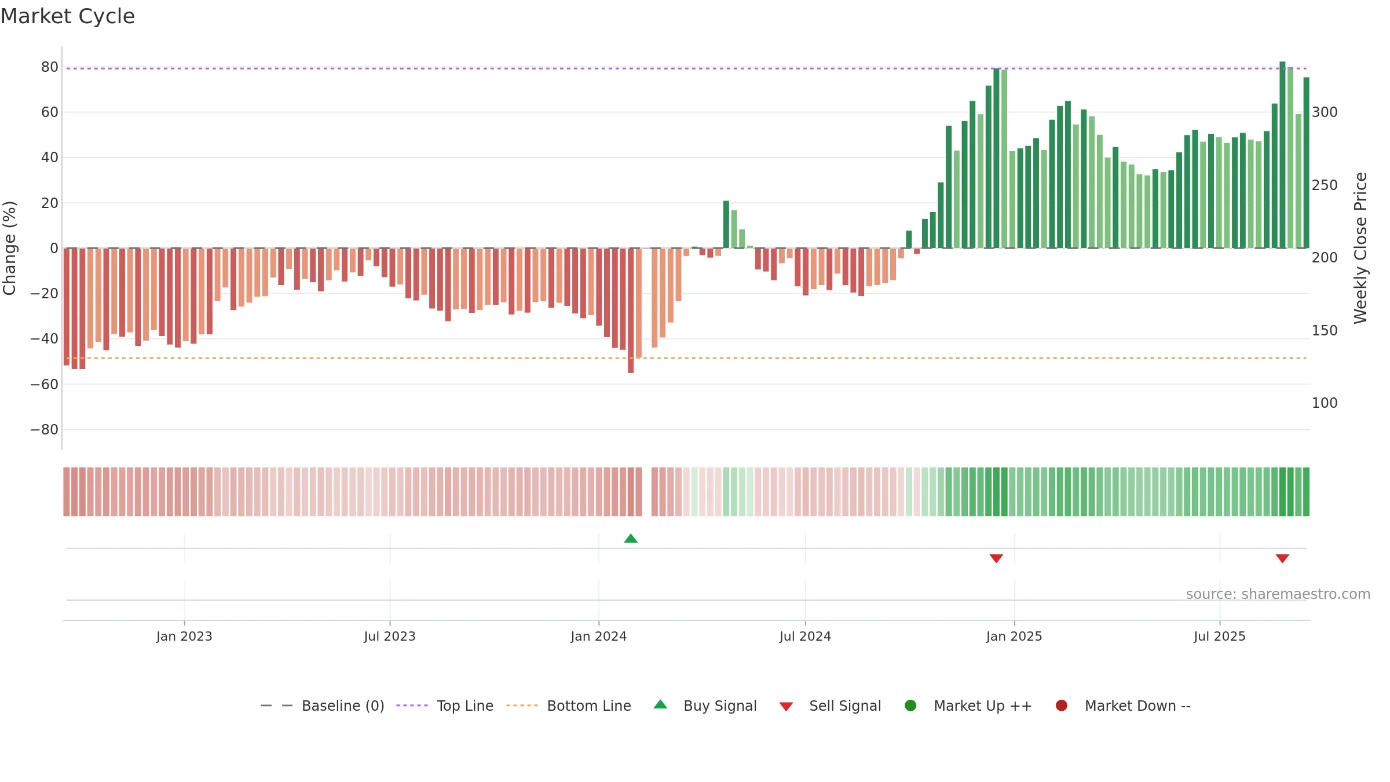Click the leftmost red bar of the chart
The image size is (1390, 782).
click(67, 307)
